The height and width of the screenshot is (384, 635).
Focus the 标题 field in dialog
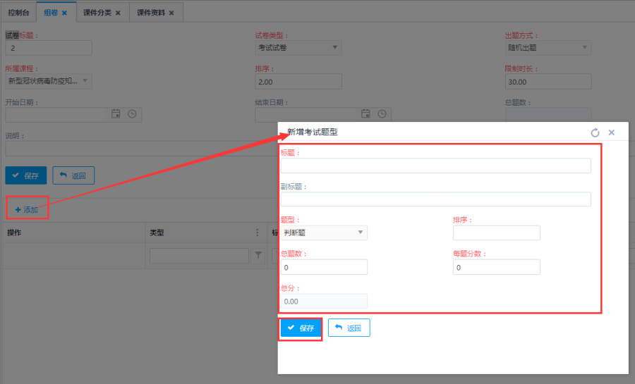pyautogui.click(x=435, y=166)
